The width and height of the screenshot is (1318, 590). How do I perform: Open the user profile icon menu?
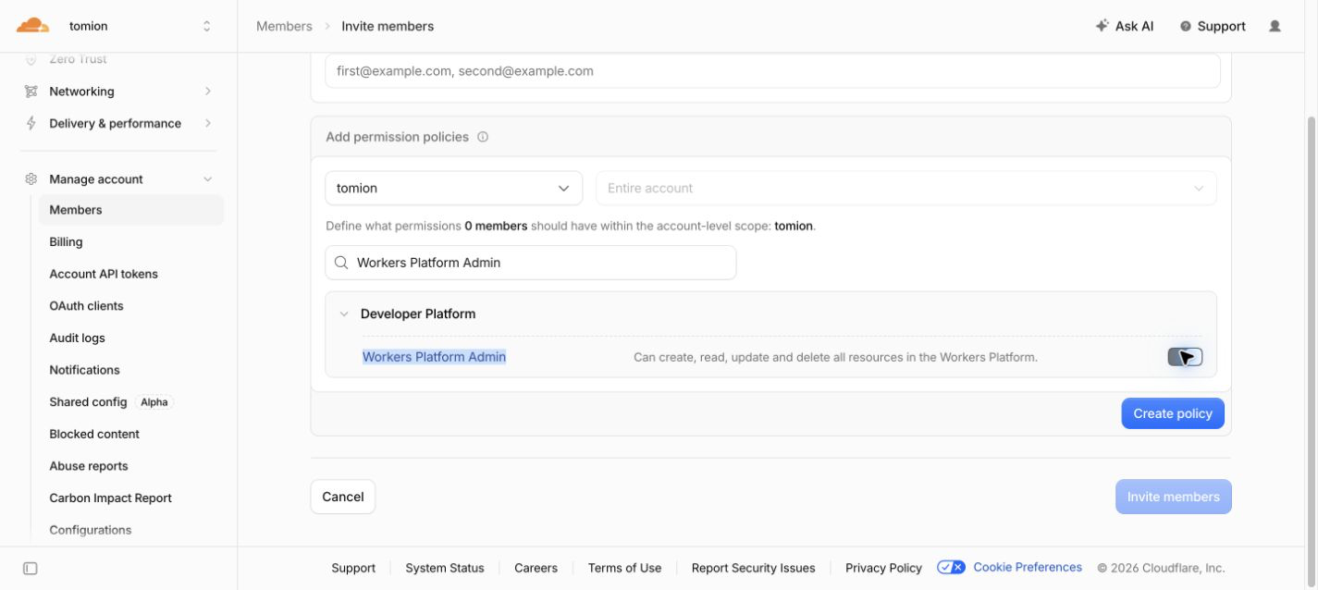(x=1275, y=26)
